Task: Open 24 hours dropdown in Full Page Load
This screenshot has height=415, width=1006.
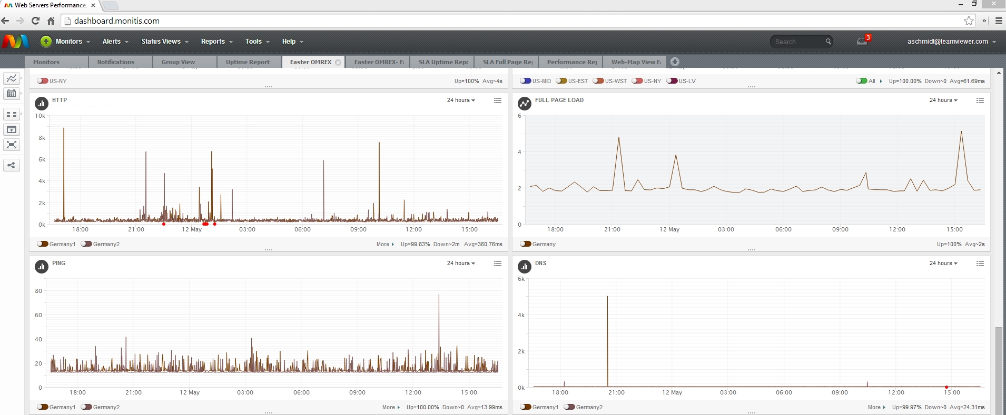Action: click(943, 100)
